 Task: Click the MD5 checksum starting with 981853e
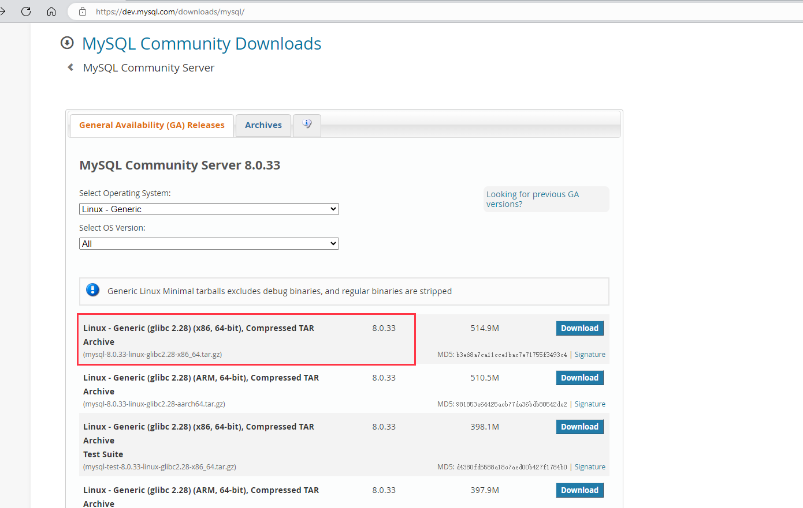point(512,404)
